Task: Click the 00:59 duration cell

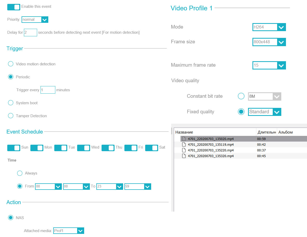Action: click(x=261, y=139)
